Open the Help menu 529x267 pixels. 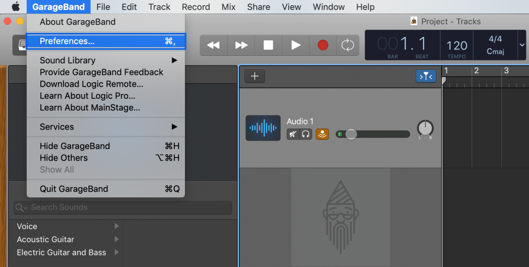365,7
